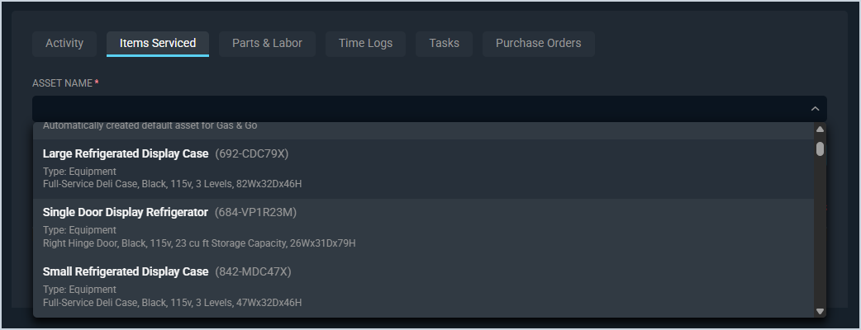Pick Small Refrigerated Display Case option
The height and width of the screenshot is (330, 861).
[126, 271]
